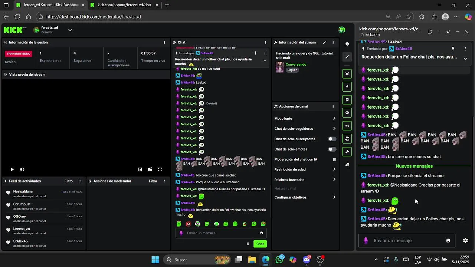This screenshot has width=475, height=267.
Task: Enter fullscreen on the stream preview
Action: (x=160, y=169)
